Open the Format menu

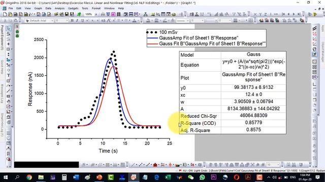tap(96, 9)
